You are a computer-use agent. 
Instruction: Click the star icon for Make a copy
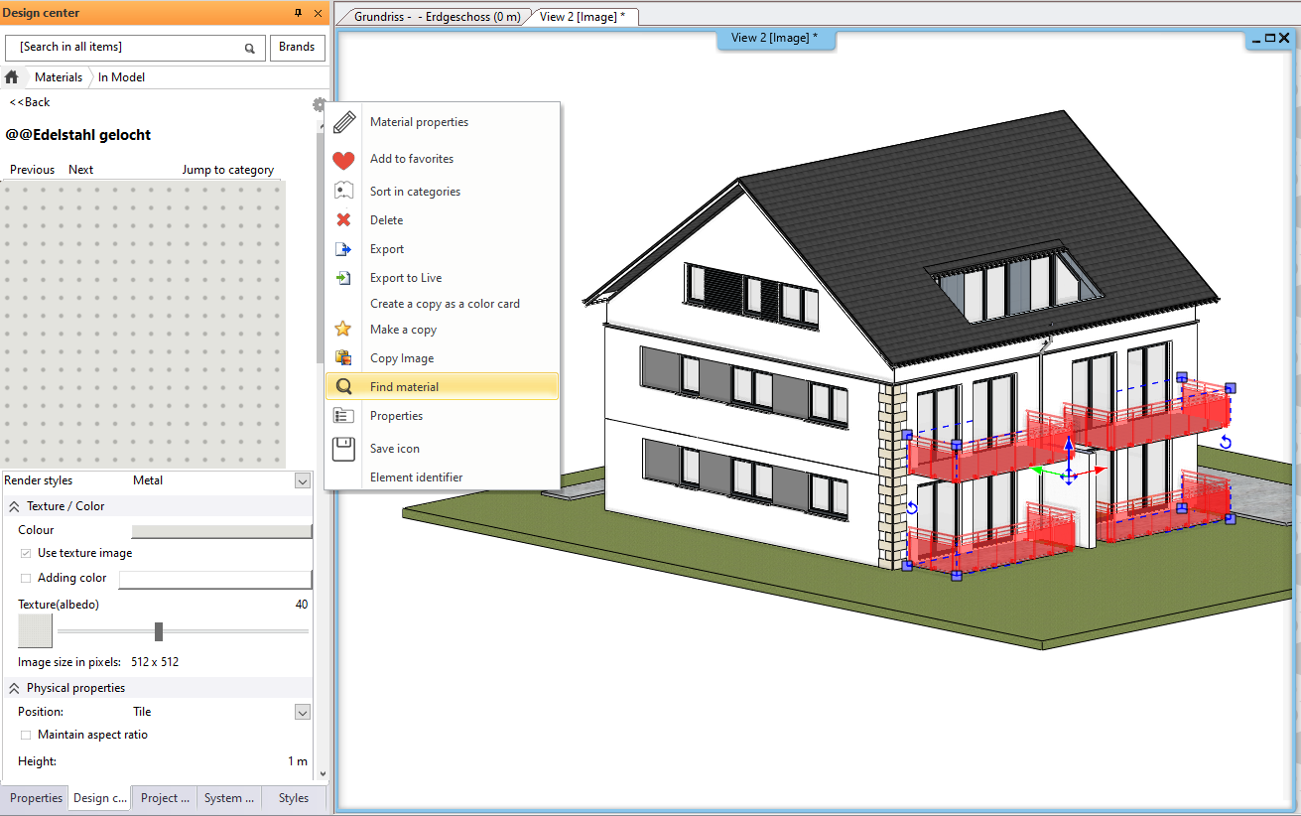click(343, 330)
